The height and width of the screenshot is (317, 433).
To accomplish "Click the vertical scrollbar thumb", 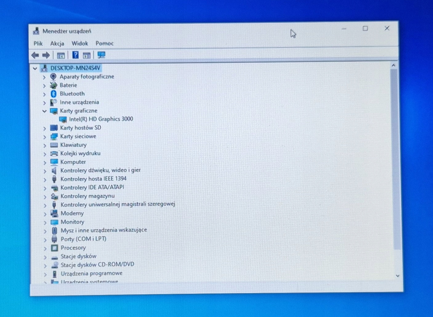I will pyautogui.click(x=395, y=159).
